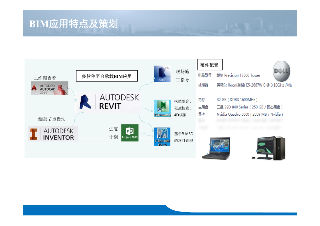320x226 pixels.
Task: Select the 碰撞检查 text line
Action: tap(183, 108)
